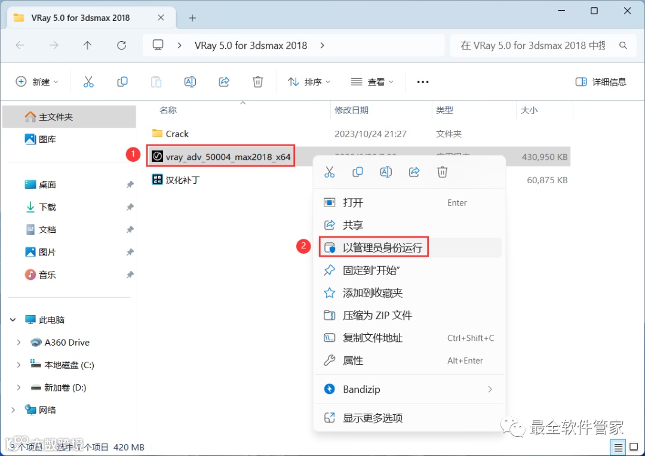Switch to large icons view in status bar
Image resolution: width=645 pixels, height=456 pixels.
pos(634,447)
